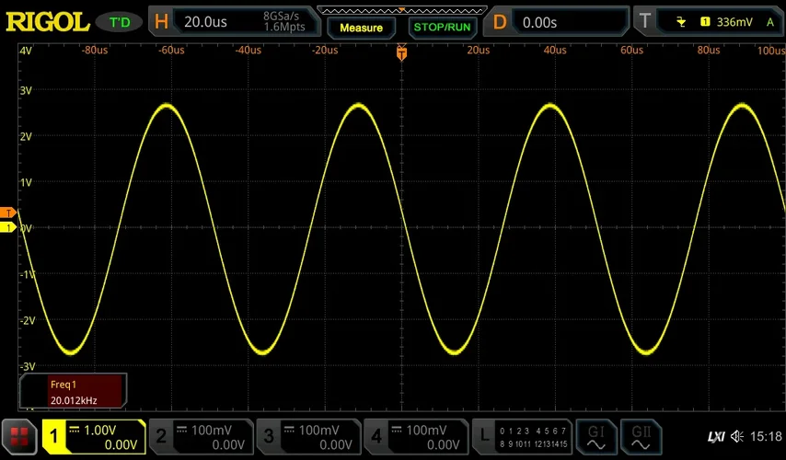Click the 15:18 clock display
Viewport: 786px width, 460px height.
[766, 436]
